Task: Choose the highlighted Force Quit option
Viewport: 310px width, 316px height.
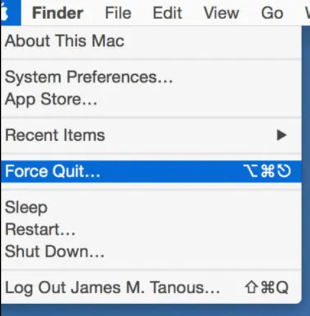Action: pyautogui.click(x=151, y=171)
